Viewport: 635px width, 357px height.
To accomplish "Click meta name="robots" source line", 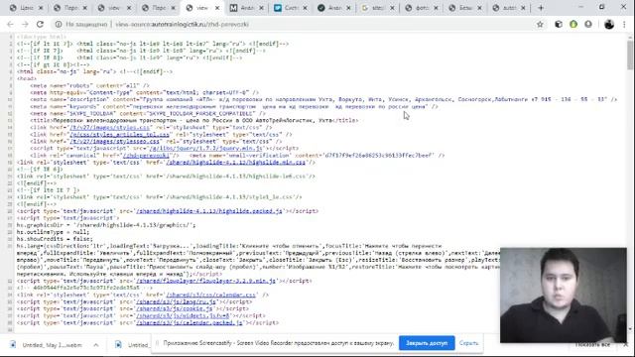I will [x=89, y=85].
